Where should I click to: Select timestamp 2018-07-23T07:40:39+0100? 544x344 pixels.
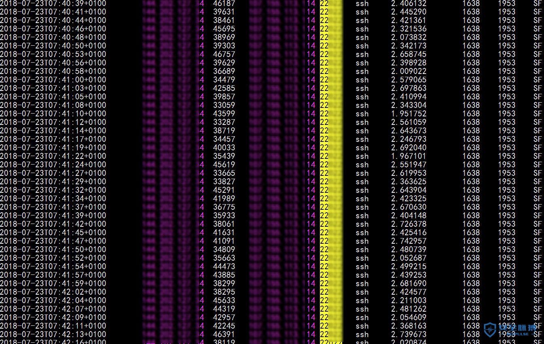coord(53,3)
